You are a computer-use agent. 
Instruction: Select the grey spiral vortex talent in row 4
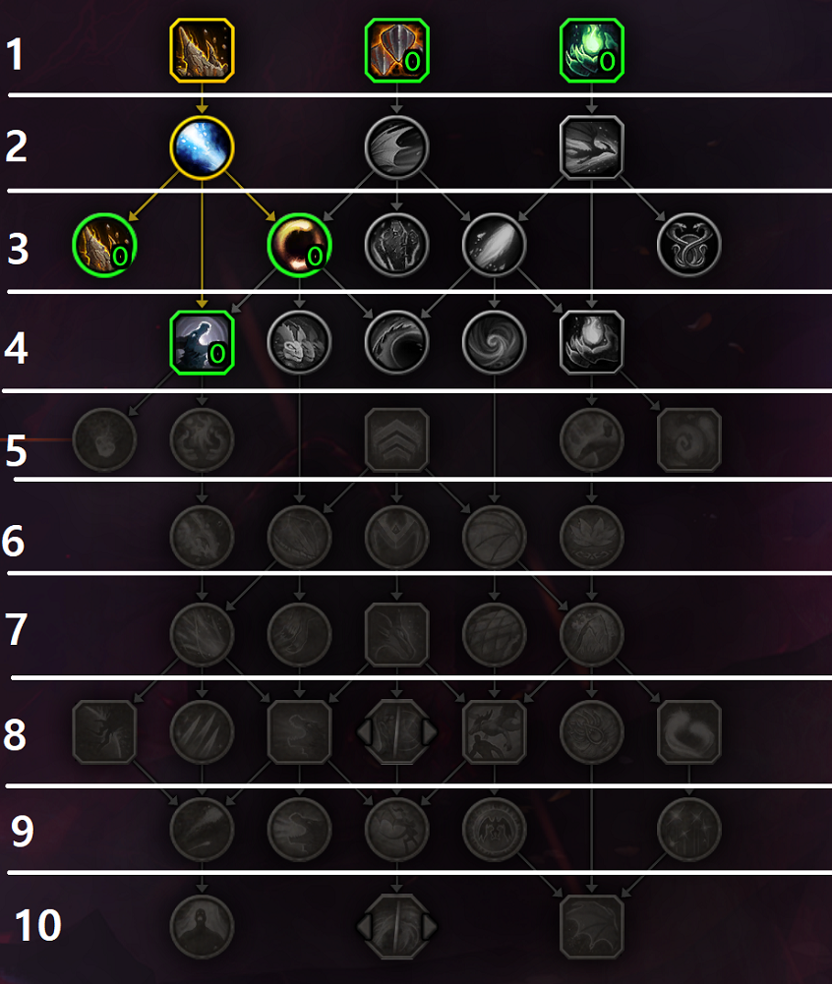click(x=494, y=343)
